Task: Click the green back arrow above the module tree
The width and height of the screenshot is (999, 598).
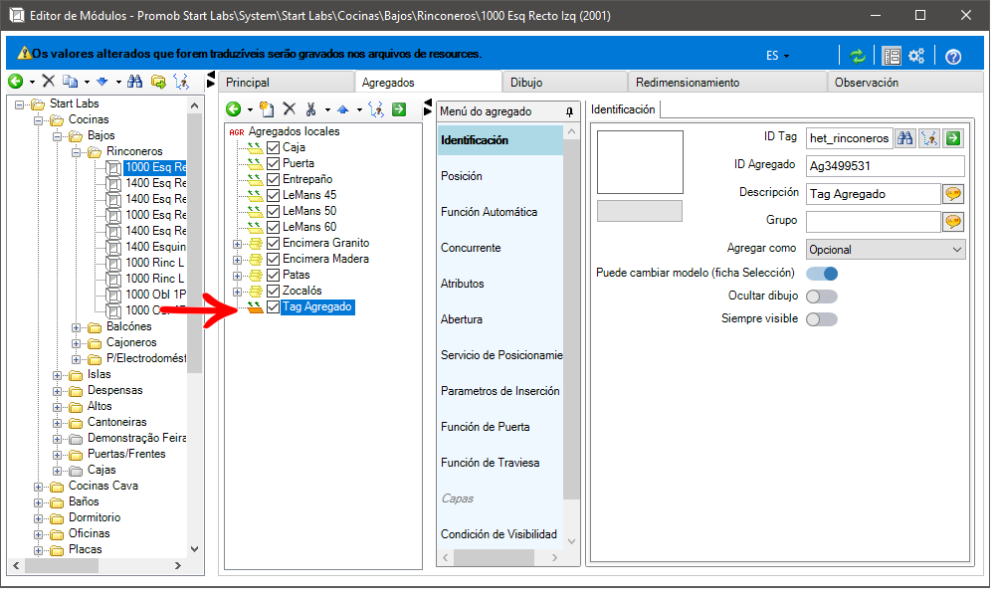Action: 15,82
